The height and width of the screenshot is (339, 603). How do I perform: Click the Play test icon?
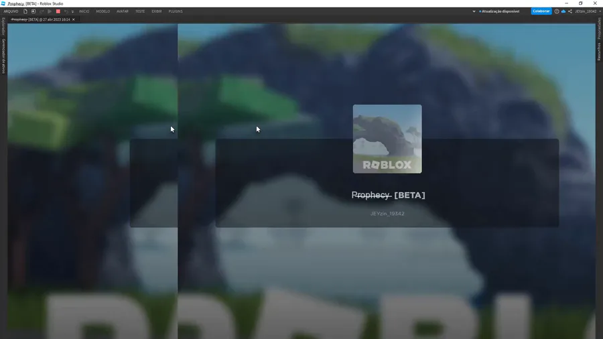click(50, 11)
